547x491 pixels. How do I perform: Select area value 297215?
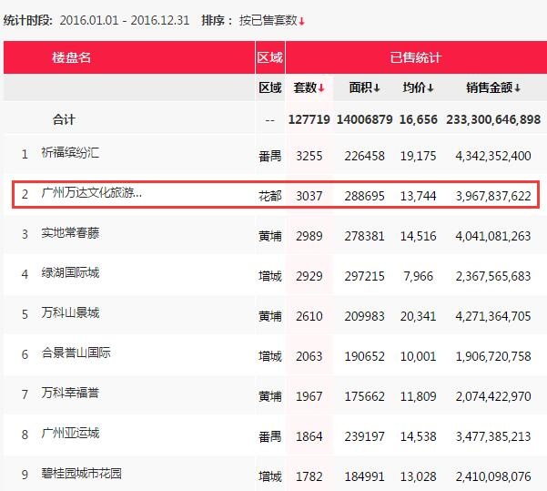coord(364,276)
